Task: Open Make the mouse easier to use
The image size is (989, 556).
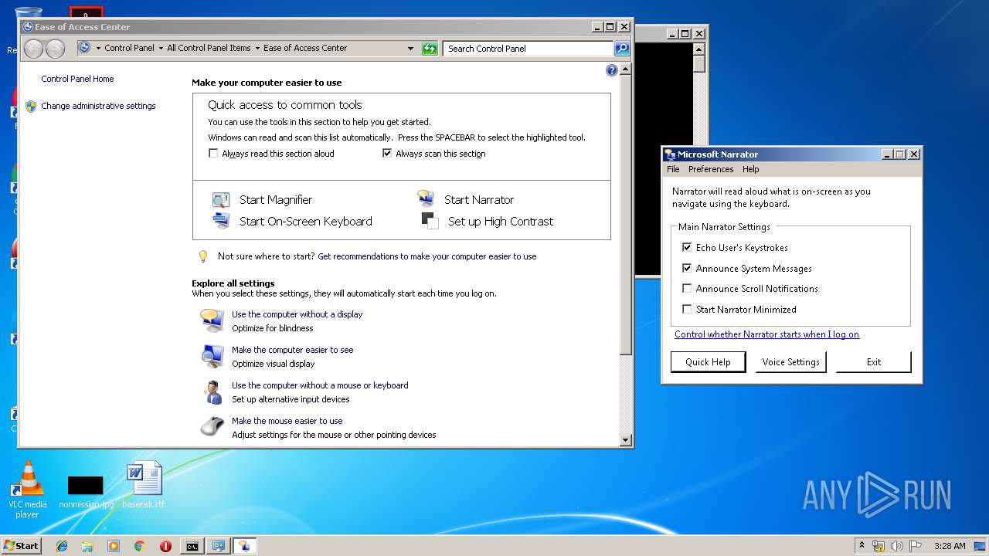Action: point(287,421)
